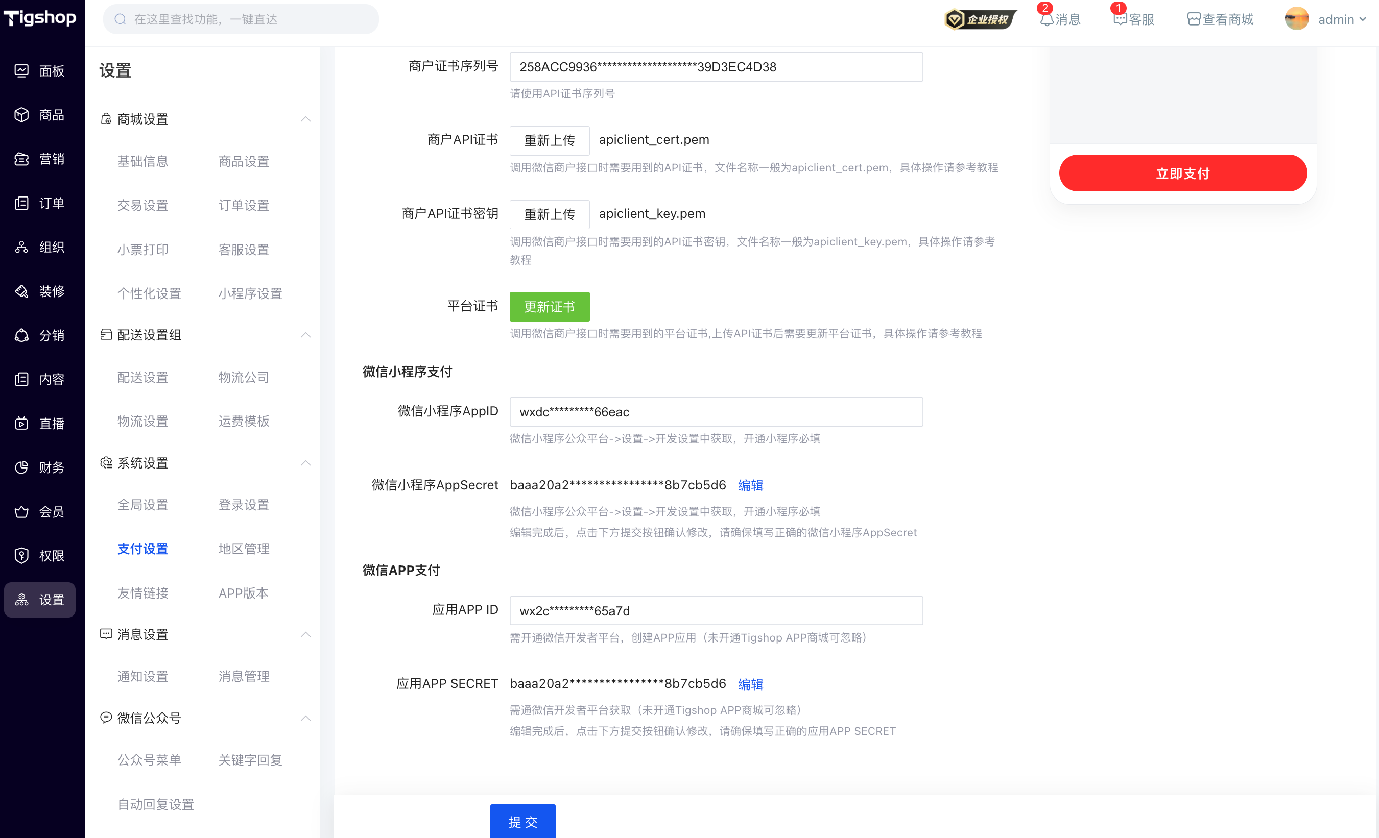Viewport: 1379px width, 838px height.
Task: Click the 客服 chat bubble icon
Action: point(1120,19)
